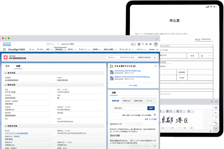The height and width of the screenshot is (149, 224).
Task: Tap the right chevron at tablet bottom
Action: (211, 131)
